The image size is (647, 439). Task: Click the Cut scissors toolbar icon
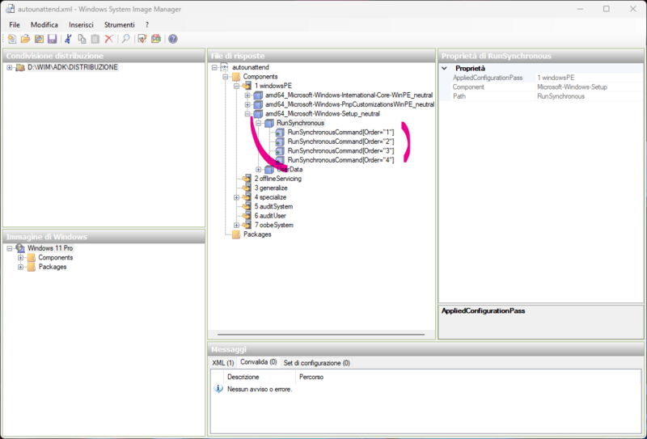[x=69, y=39]
